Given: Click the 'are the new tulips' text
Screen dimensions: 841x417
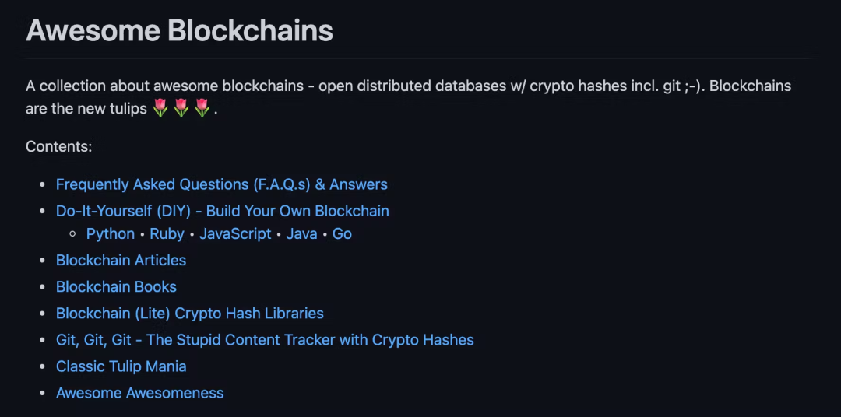Looking at the screenshot, I should [x=86, y=109].
